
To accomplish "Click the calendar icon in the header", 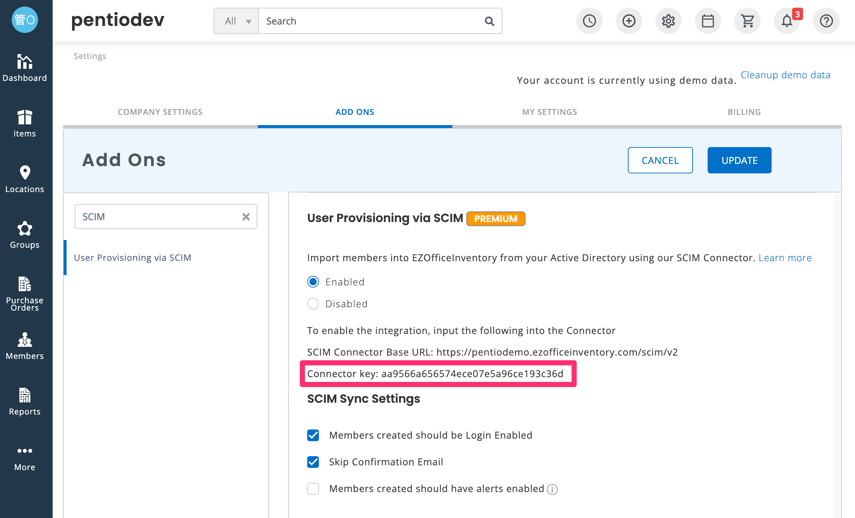I will coord(708,21).
